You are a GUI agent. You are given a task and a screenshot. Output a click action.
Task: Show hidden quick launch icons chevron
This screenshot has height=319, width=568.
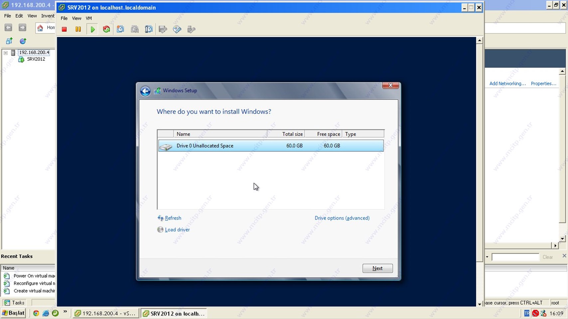(x=65, y=312)
